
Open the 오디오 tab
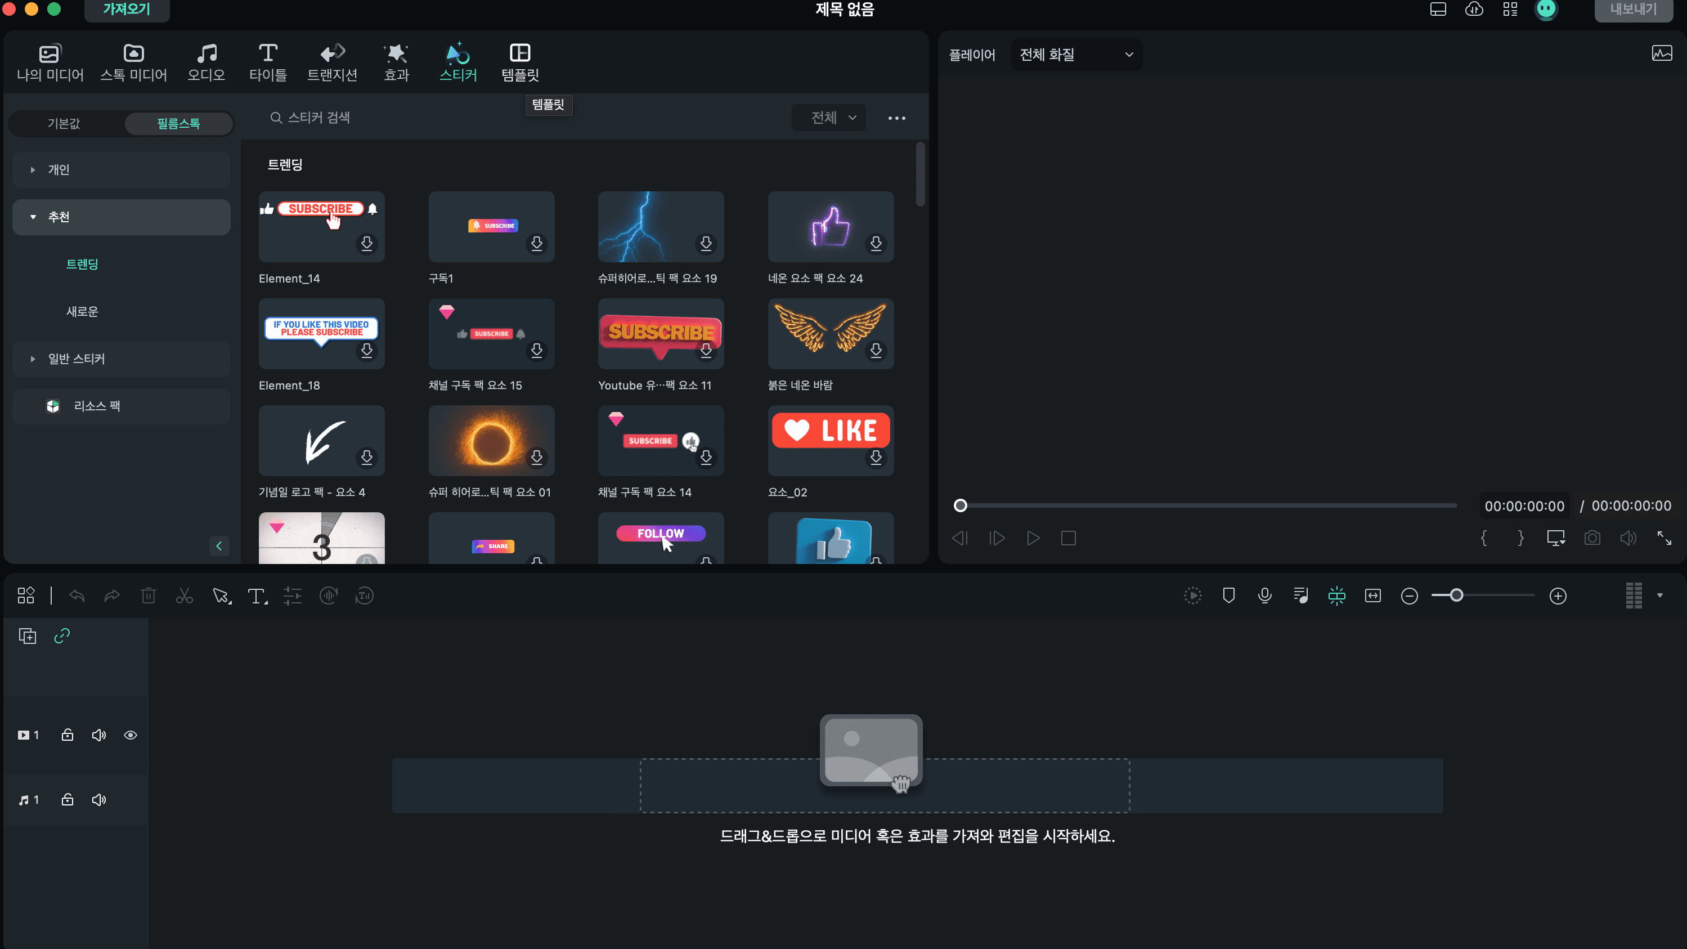(x=207, y=62)
